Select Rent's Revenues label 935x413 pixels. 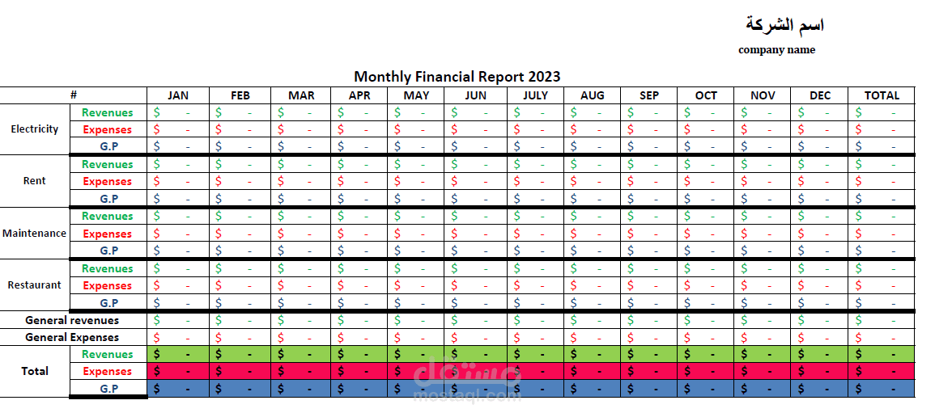[x=108, y=164]
